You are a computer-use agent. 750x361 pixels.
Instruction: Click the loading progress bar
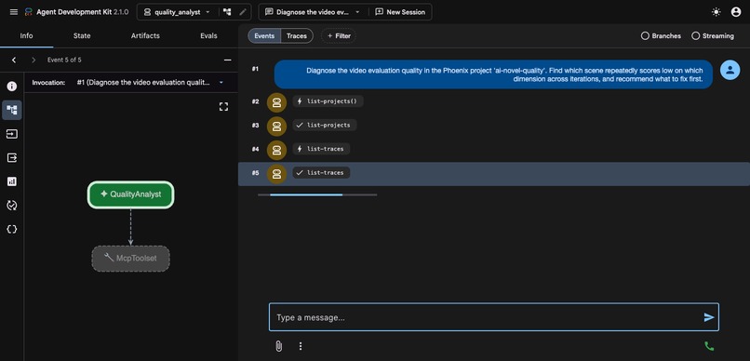(317, 194)
